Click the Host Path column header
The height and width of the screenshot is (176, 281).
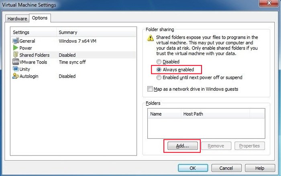pos(215,114)
